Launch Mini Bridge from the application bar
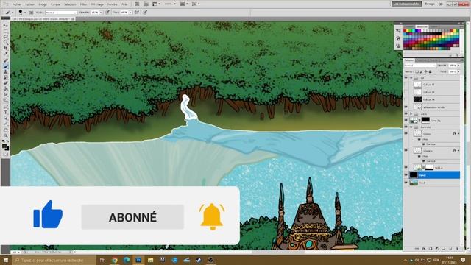The image size is (471, 265). click(x=146, y=4)
